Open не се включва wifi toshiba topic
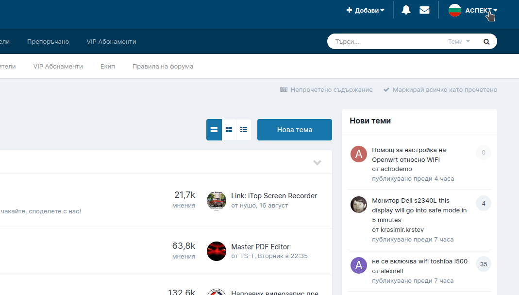The height and width of the screenshot is (295, 519). click(419, 261)
